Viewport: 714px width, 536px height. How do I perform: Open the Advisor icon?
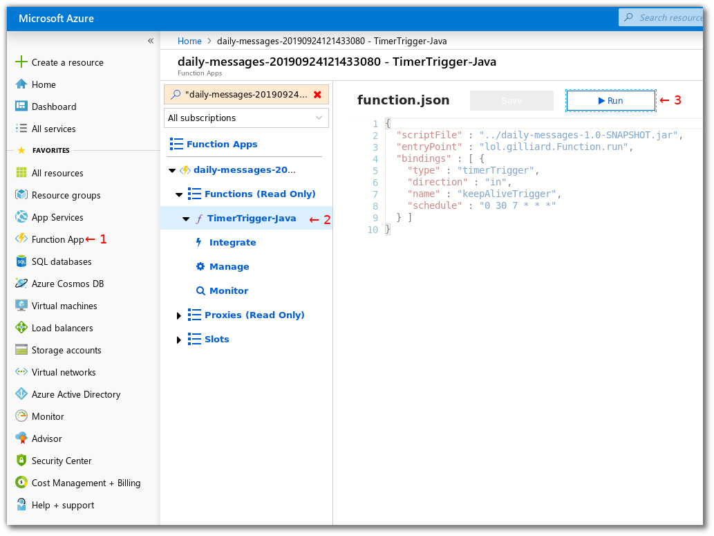21,438
